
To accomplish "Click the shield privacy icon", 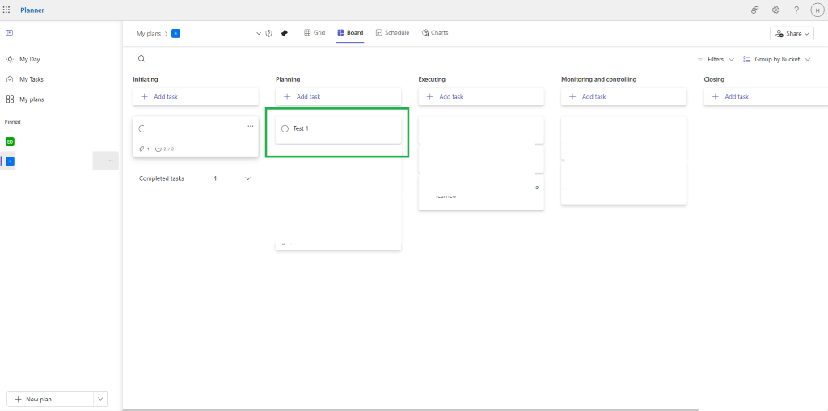I will (x=268, y=33).
